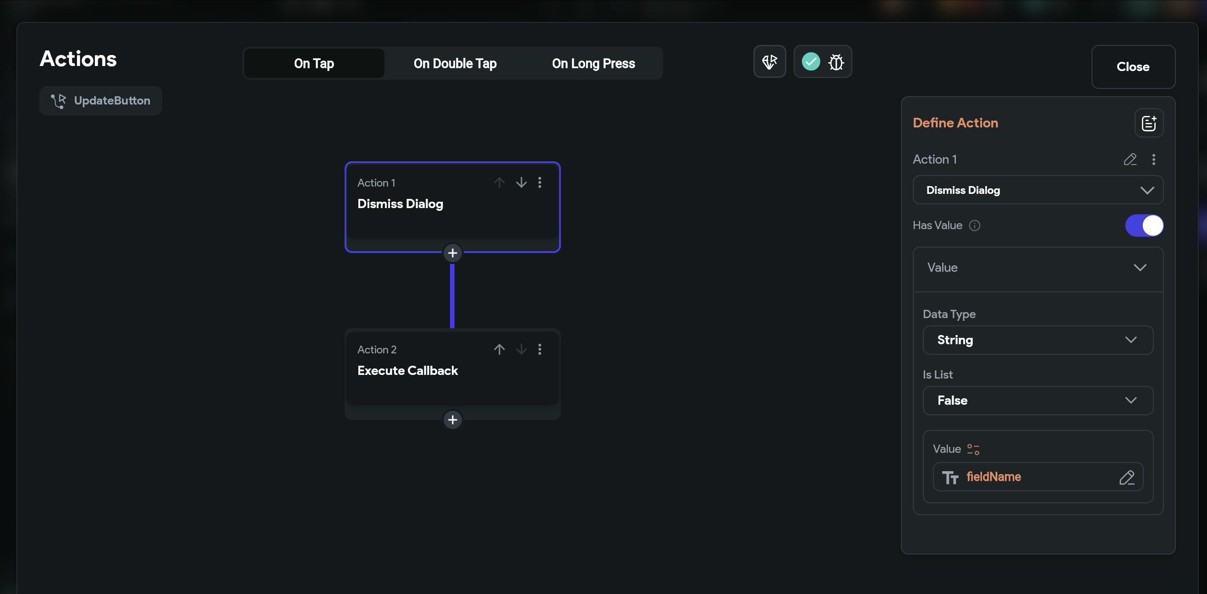
Task: Click the Has Value info icon
Action: tap(975, 225)
